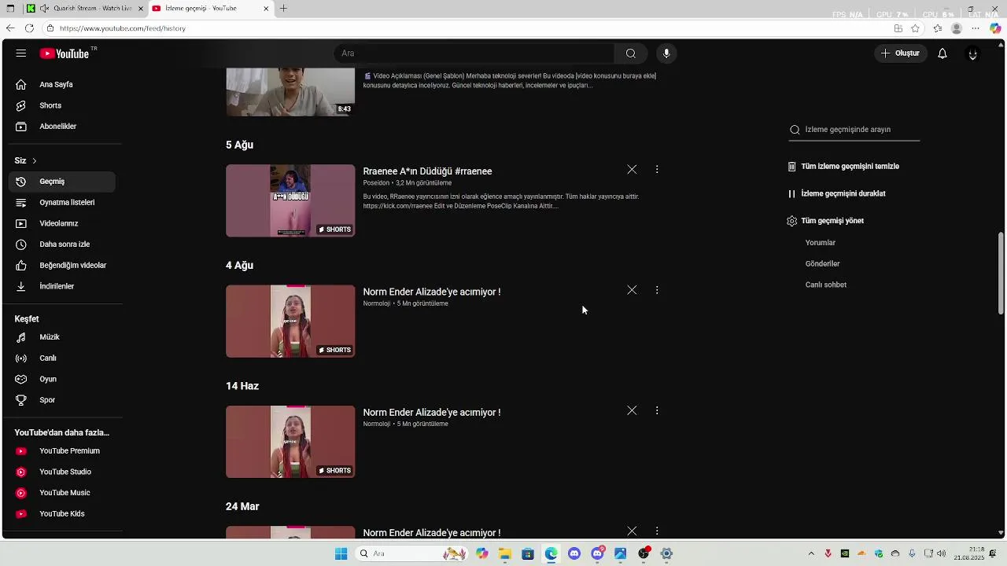Open Beğendiğim videolar list
Screen dimensions: 1007x566
62,266
